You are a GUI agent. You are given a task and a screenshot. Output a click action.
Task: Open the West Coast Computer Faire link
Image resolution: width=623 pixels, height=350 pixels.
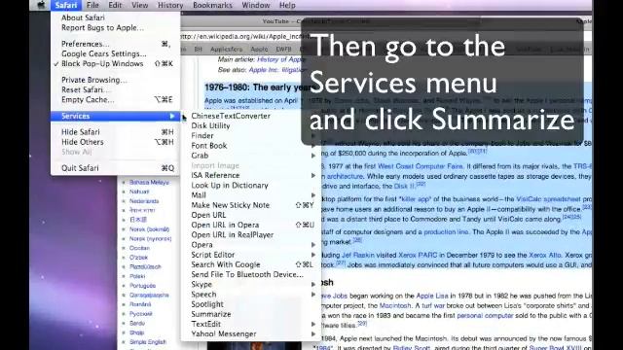pos(421,166)
